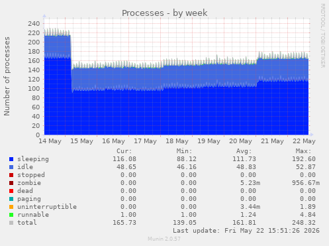
Task: Click the stopped legend color swatch
Action: (11, 175)
